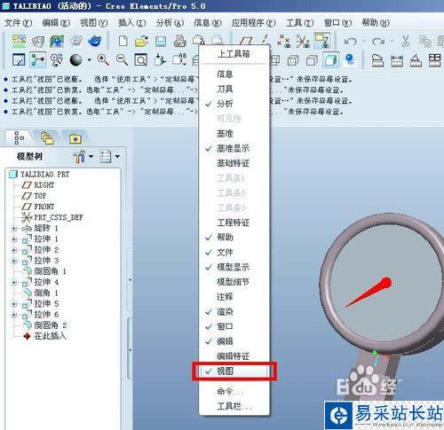The height and width of the screenshot is (430, 444).
Task: Open the model tree show dropdown
Action: 117,156
